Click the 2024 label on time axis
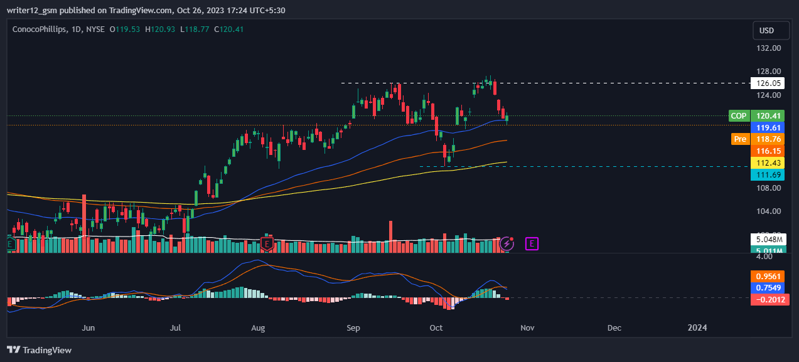This screenshot has width=799, height=362. [x=697, y=327]
